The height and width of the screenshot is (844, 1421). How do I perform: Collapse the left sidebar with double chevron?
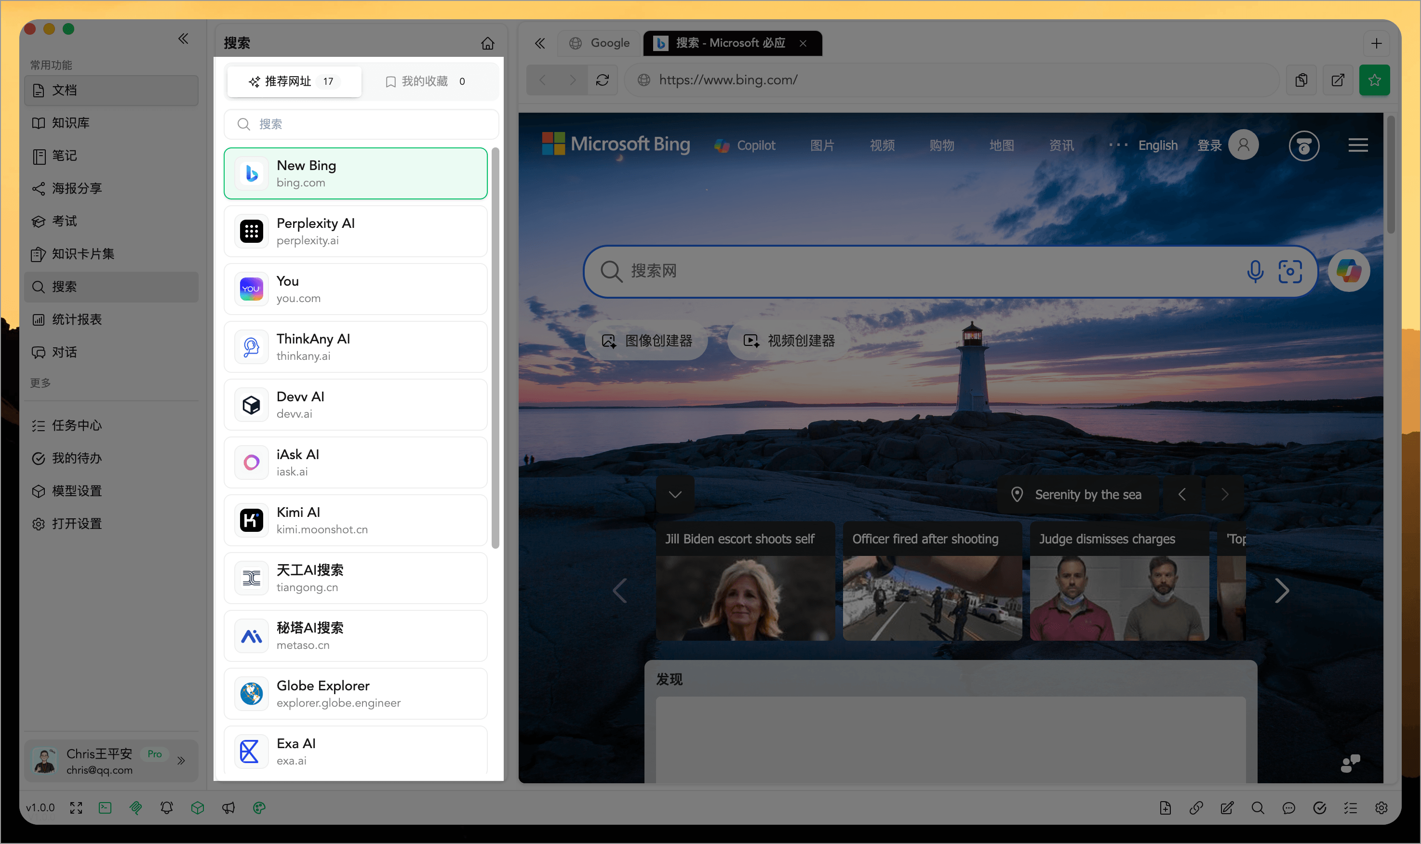click(x=183, y=39)
